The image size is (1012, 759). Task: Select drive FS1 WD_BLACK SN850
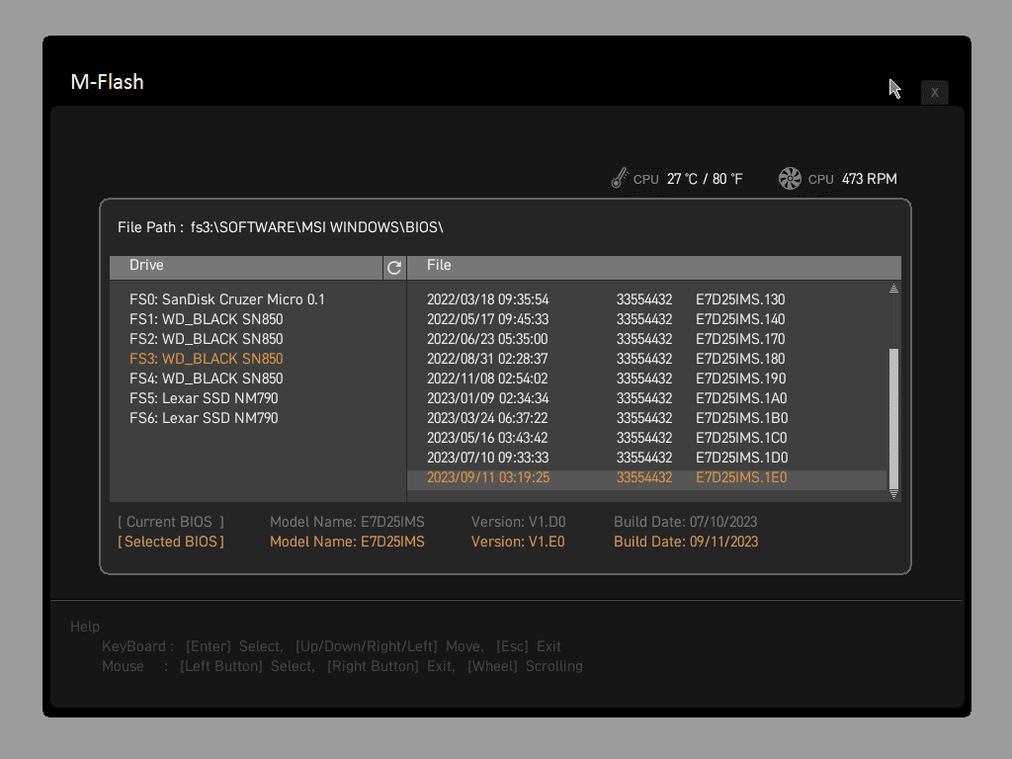point(207,319)
